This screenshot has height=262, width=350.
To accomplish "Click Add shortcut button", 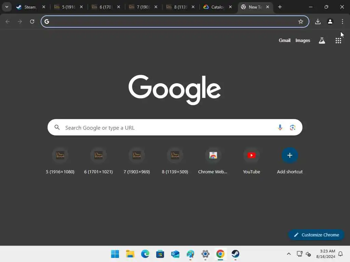I will (x=290, y=161).
